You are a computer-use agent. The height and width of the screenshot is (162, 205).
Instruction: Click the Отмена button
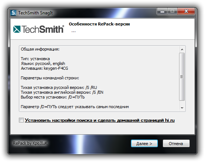coord(176,144)
